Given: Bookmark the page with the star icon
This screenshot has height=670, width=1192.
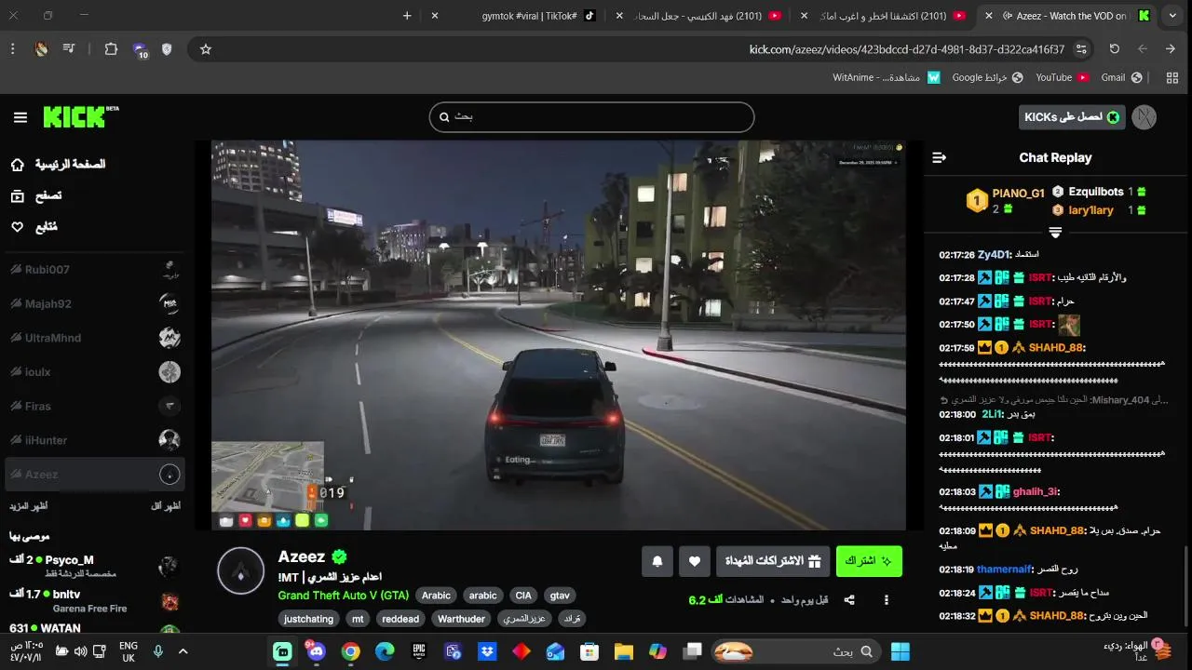Looking at the screenshot, I should tap(206, 49).
